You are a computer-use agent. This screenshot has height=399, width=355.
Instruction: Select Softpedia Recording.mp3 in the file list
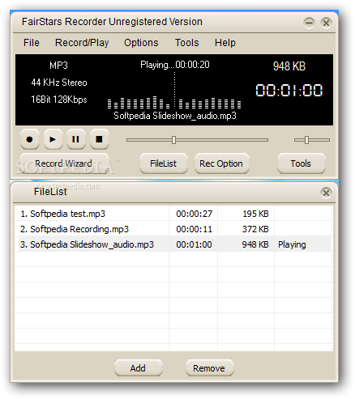[75, 229]
